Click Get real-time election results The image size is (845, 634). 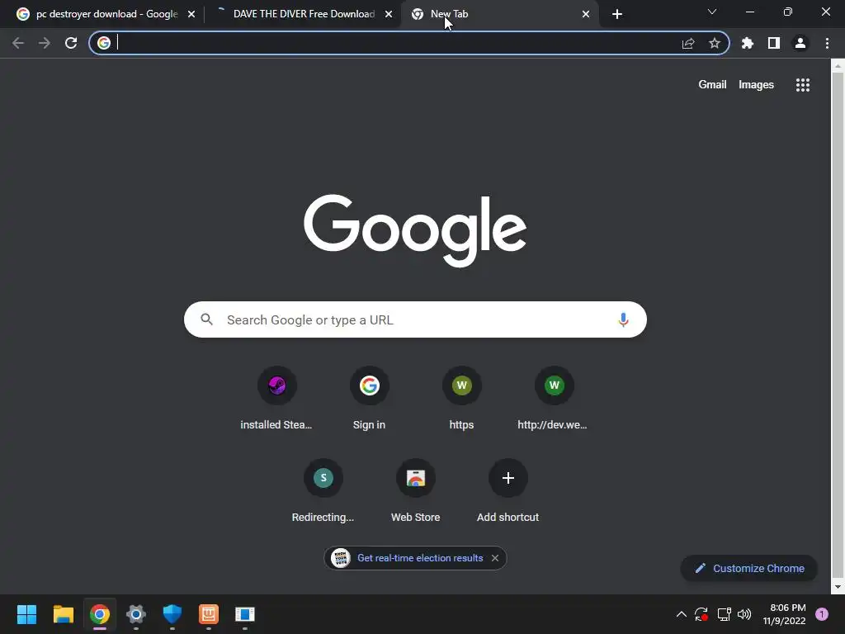click(x=420, y=558)
